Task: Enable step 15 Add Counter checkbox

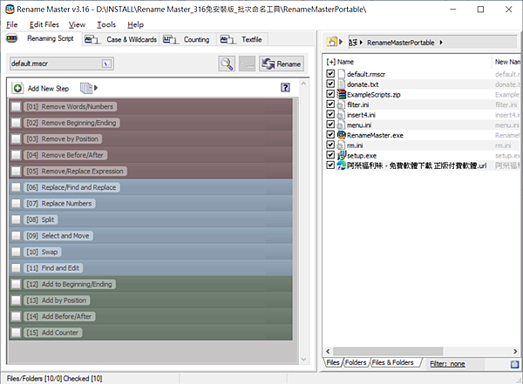Action: pos(16,333)
